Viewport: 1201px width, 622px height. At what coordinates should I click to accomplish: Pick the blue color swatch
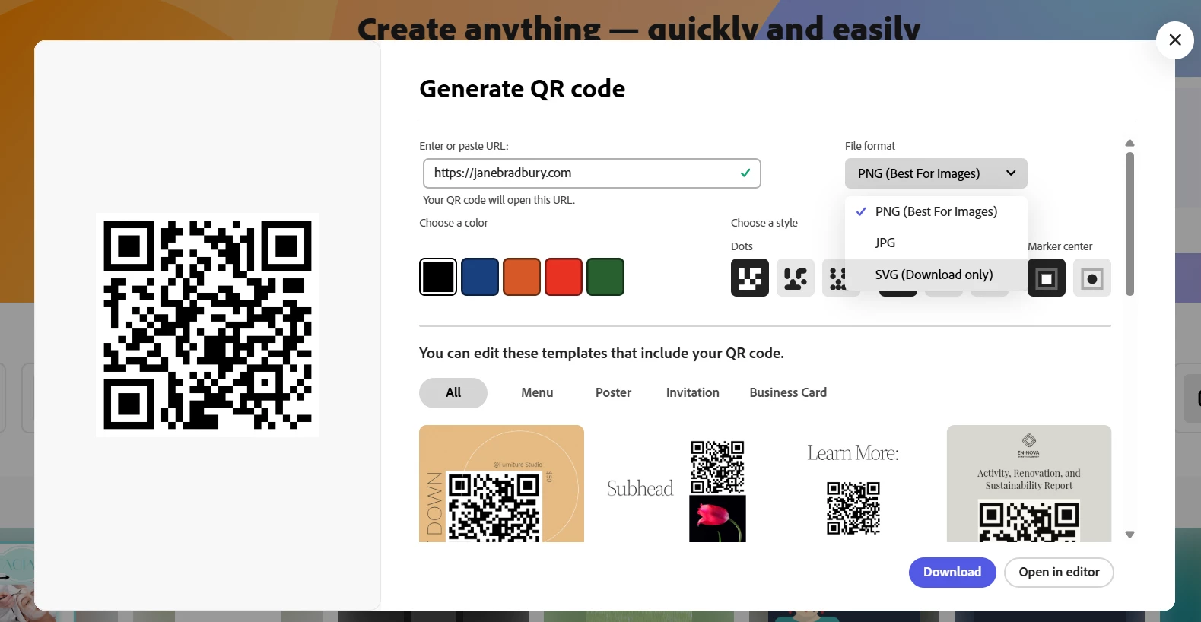point(480,277)
